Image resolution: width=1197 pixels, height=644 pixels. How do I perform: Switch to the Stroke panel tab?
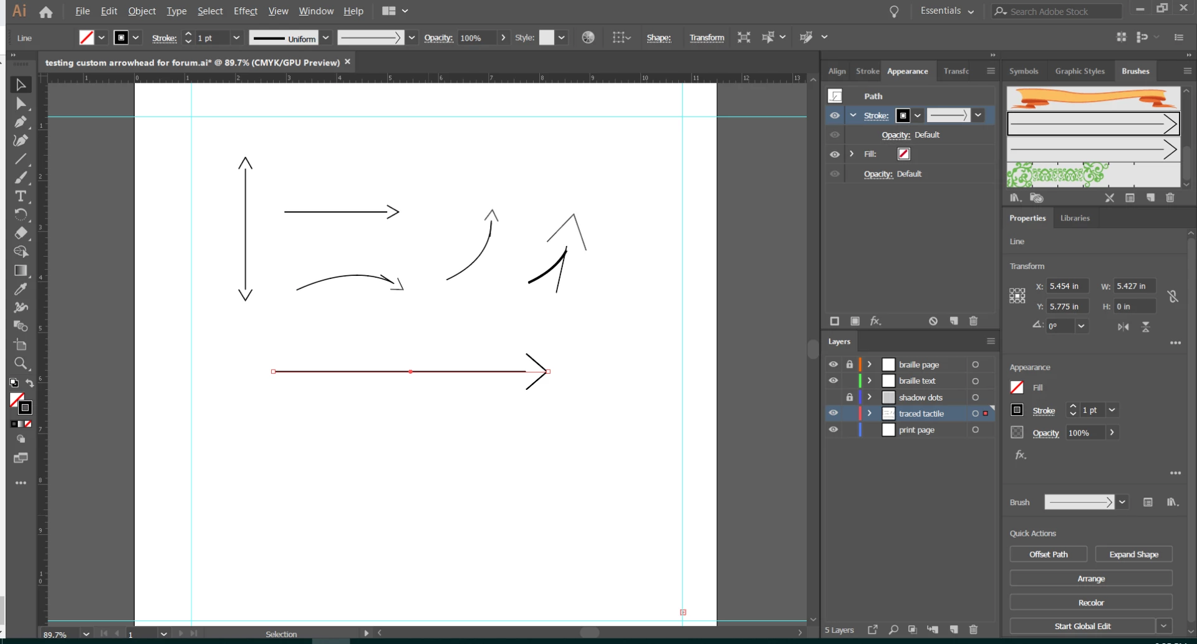click(867, 71)
